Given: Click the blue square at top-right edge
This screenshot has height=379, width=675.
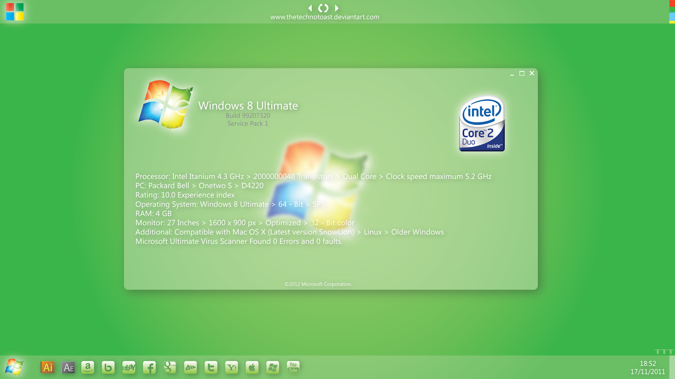Looking at the screenshot, I should pyautogui.click(x=672, y=16).
